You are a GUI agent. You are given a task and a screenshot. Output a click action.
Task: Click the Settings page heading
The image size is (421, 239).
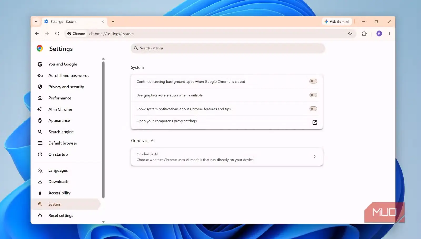[x=61, y=49]
